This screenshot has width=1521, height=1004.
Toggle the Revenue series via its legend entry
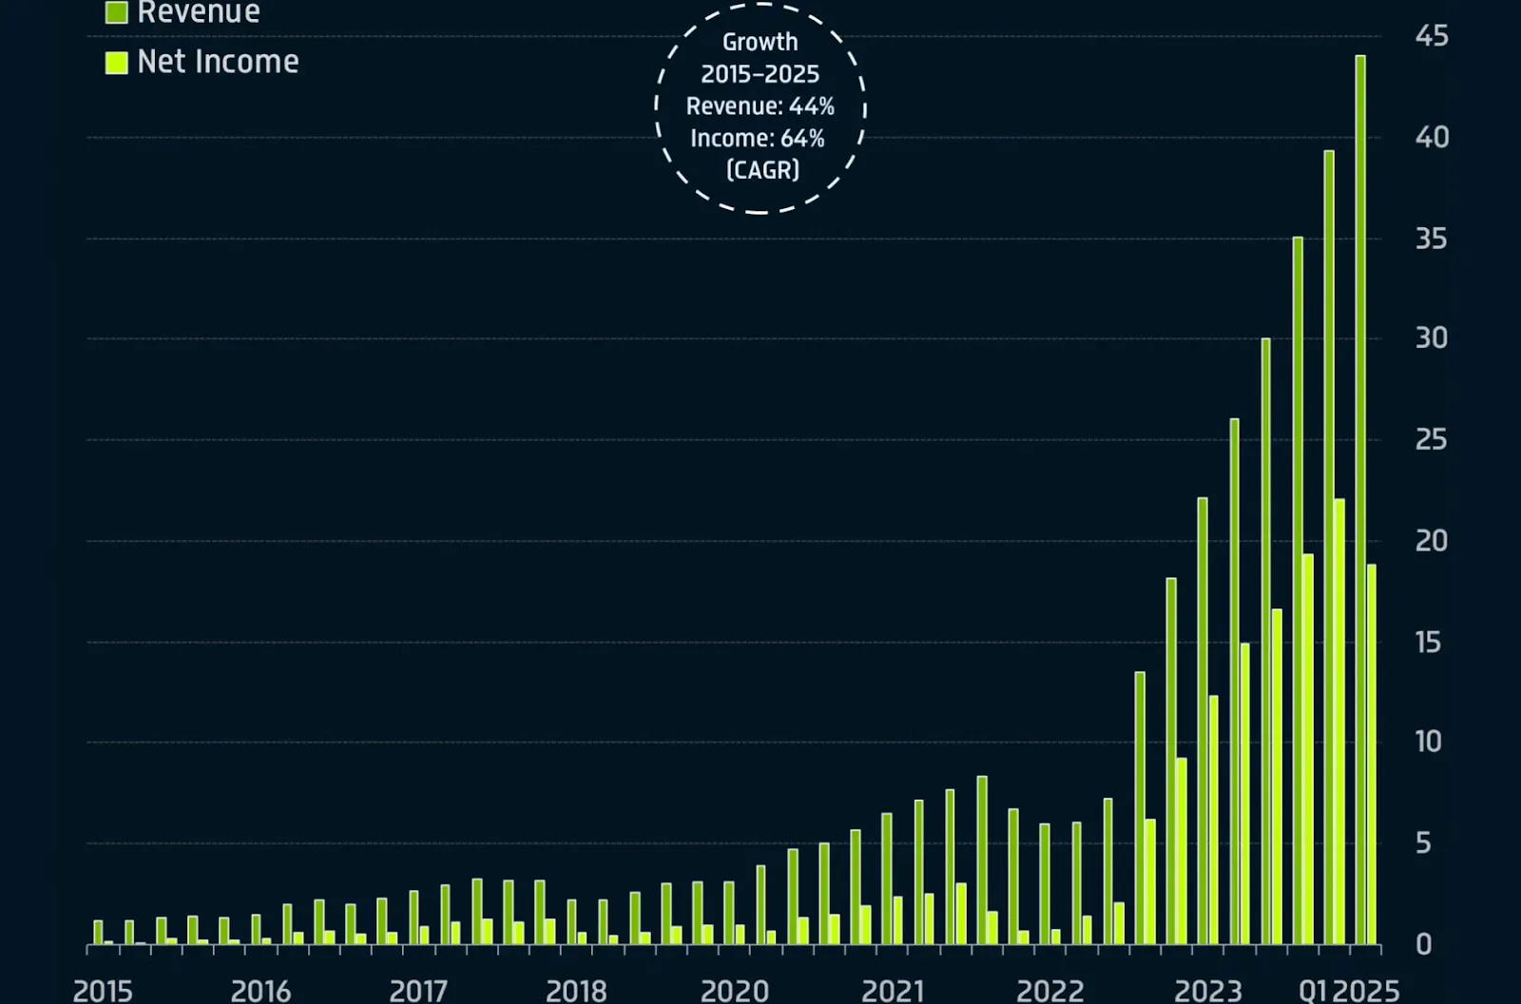[x=197, y=12]
